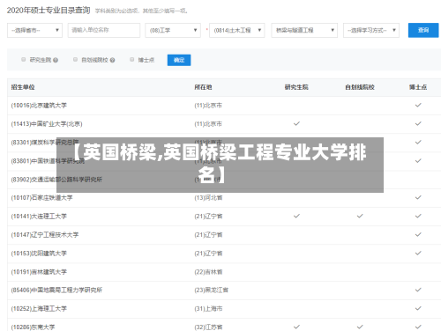Screen dimensions: 441x331
Task: Tick the 博士点 filter checkbox
Action: (x=132, y=60)
